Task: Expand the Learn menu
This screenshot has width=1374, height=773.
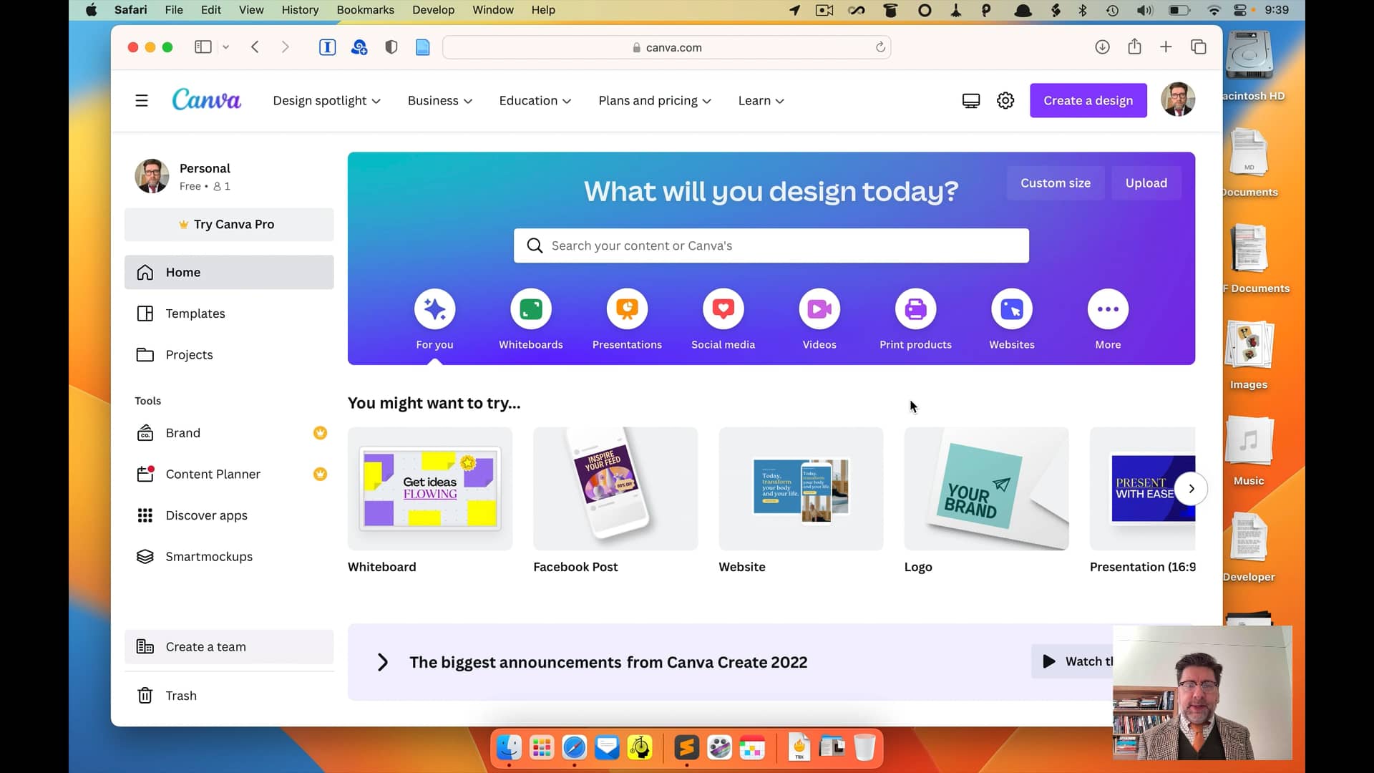Action: coord(761,100)
